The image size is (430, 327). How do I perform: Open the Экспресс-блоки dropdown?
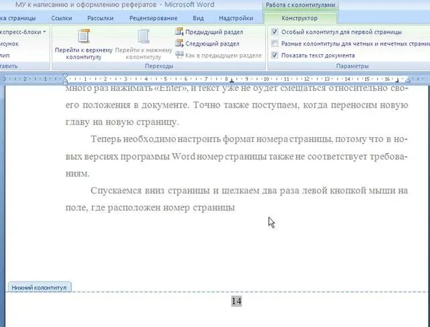coord(23,32)
